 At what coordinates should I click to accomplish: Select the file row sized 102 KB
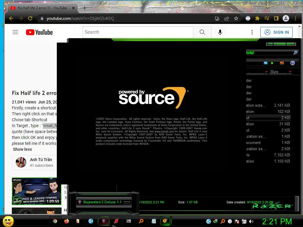pyautogui.click(x=268, y=111)
